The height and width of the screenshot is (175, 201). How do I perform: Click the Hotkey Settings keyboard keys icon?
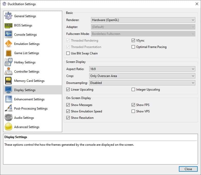tap(8, 62)
